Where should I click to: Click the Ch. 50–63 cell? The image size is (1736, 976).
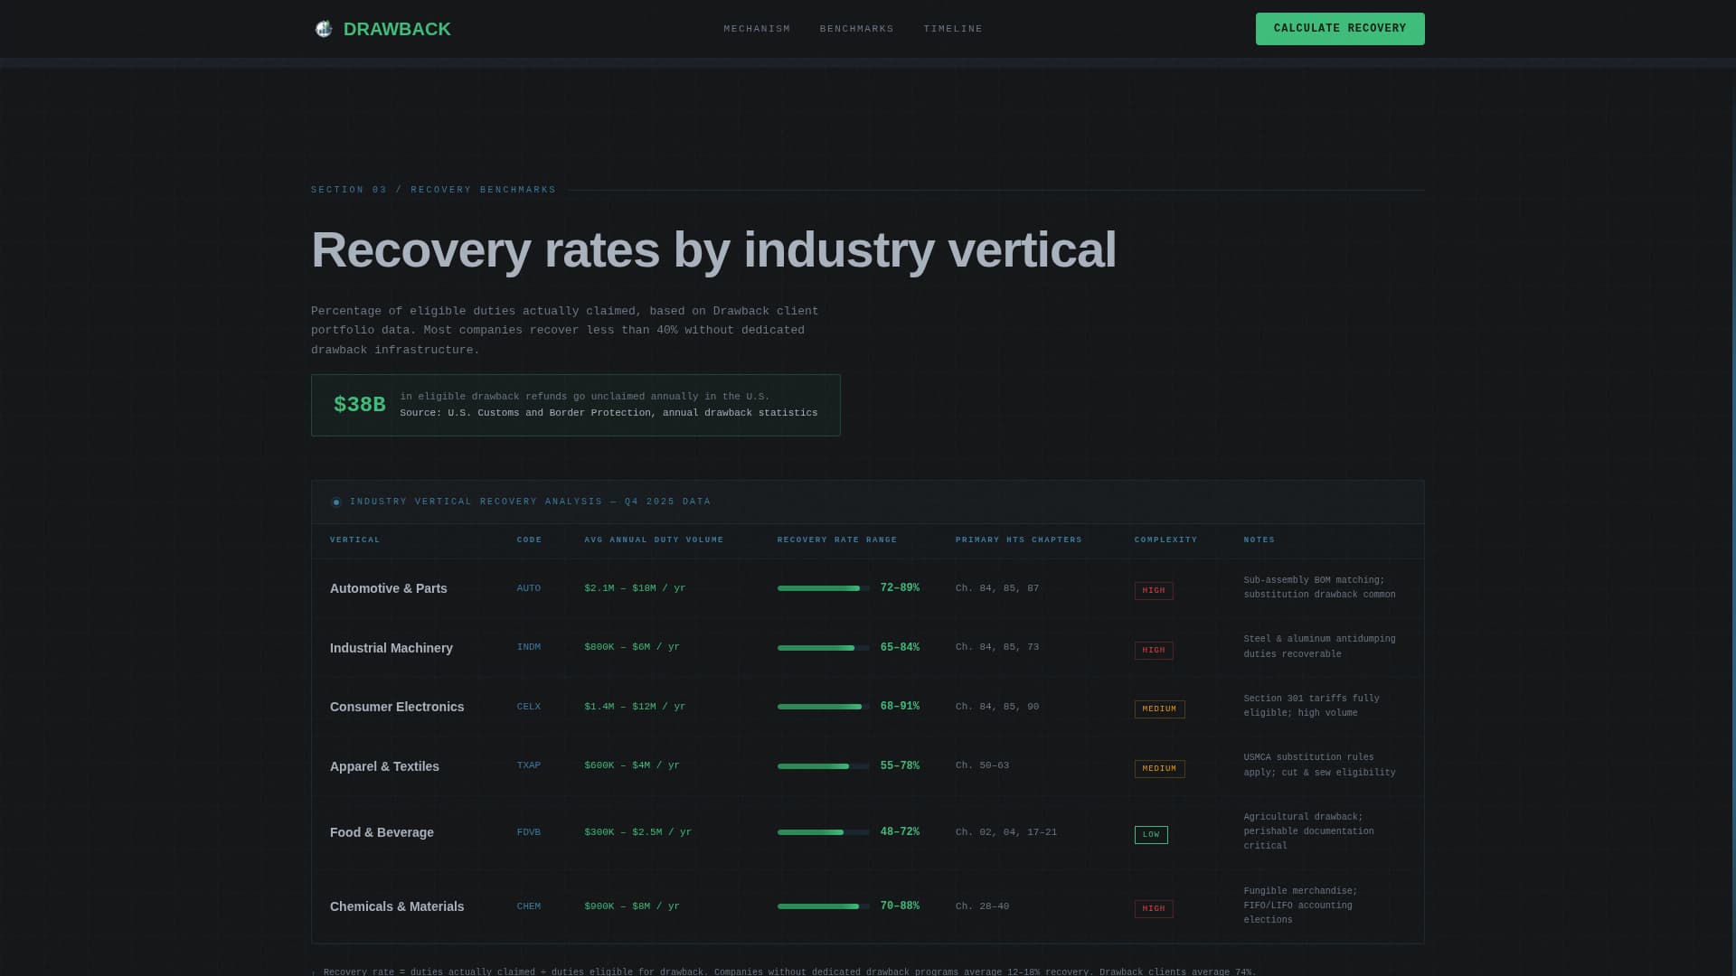pos(982,765)
